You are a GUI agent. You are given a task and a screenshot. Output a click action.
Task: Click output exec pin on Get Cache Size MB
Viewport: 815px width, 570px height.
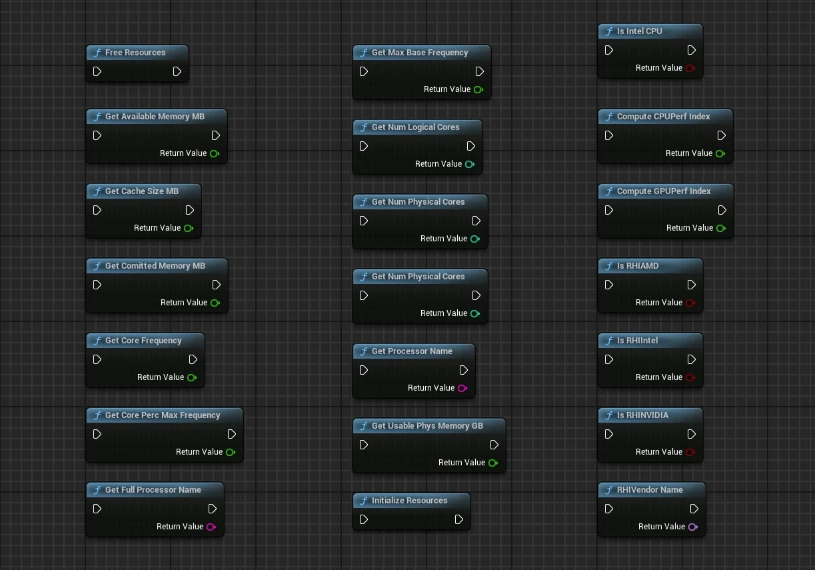coord(190,210)
